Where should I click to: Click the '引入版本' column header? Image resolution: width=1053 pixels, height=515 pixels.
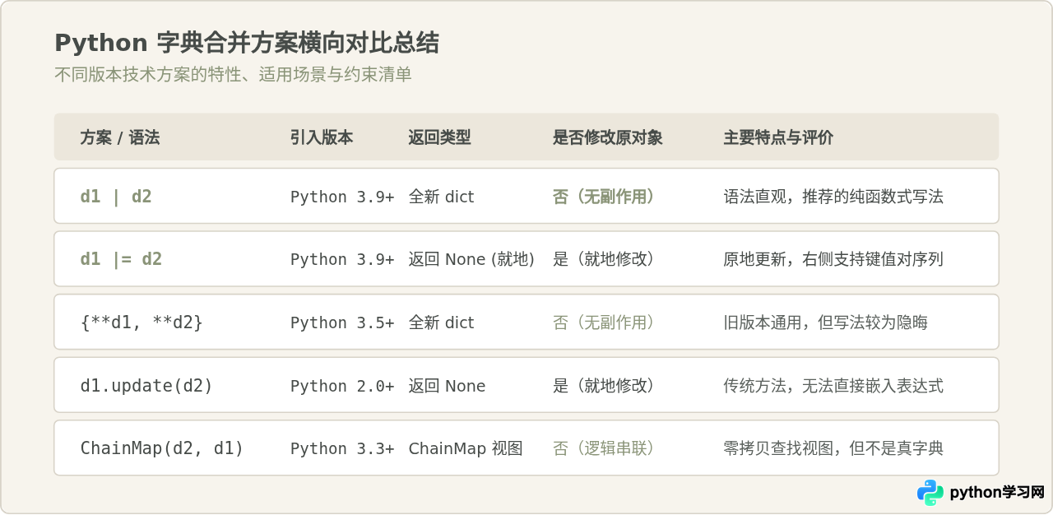point(322,137)
